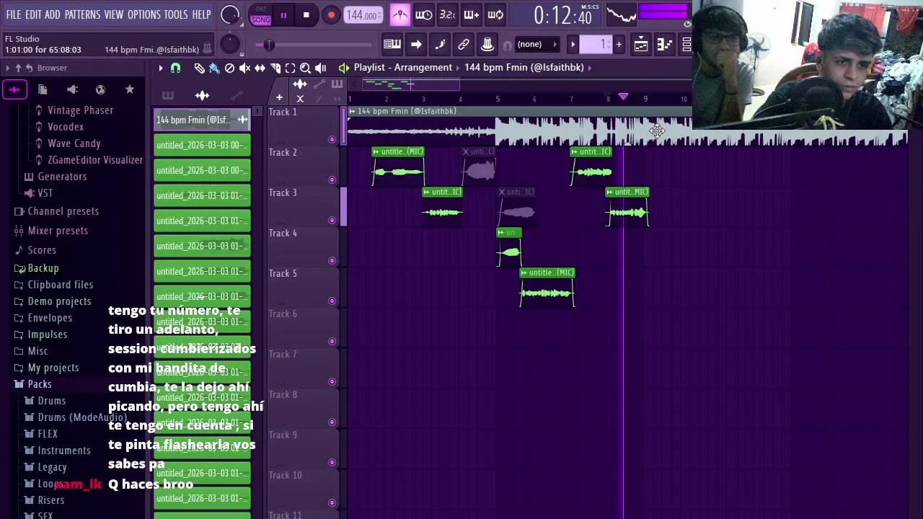923x519 pixels.
Task: Open the EDIT menu
Action: (33, 14)
